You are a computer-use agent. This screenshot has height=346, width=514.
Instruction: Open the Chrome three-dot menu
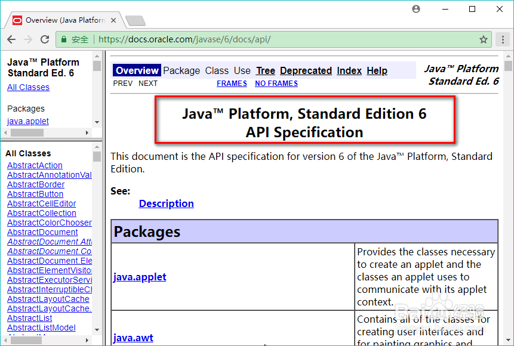[503, 39]
